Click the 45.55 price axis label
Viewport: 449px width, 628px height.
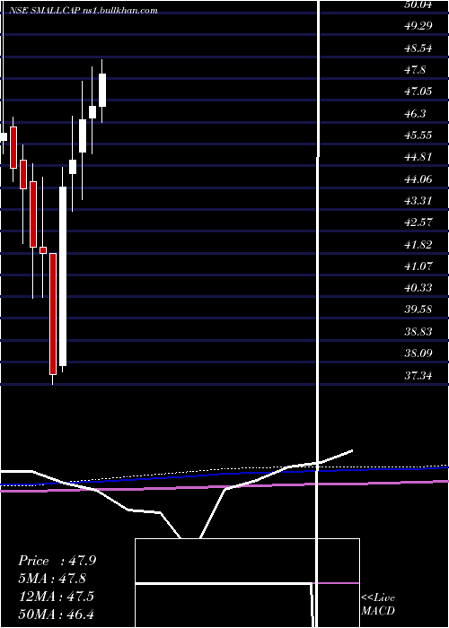[x=419, y=135]
